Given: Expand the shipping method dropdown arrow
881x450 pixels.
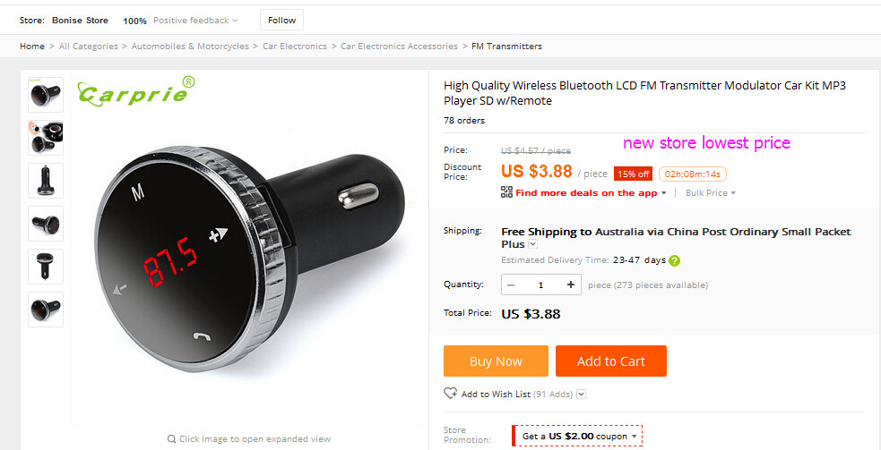Looking at the screenshot, I should tap(533, 244).
